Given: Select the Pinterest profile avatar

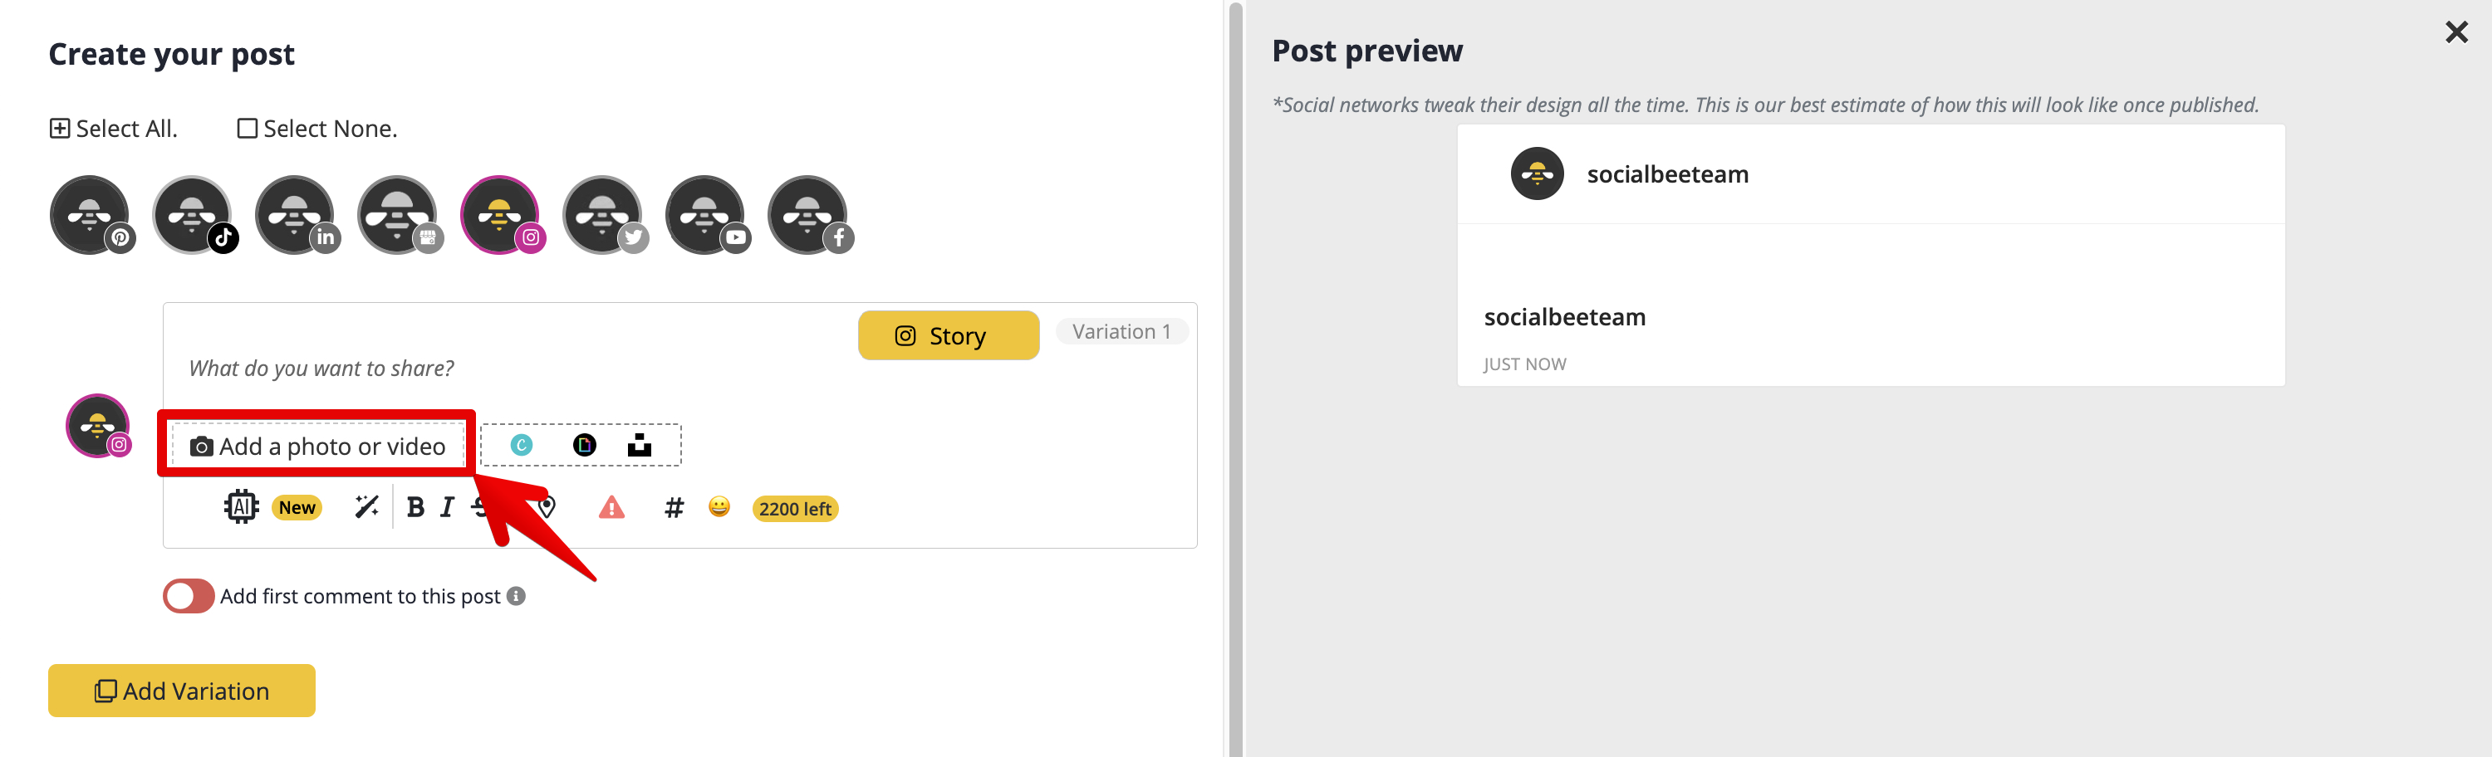Looking at the screenshot, I should click(x=91, y=215).
